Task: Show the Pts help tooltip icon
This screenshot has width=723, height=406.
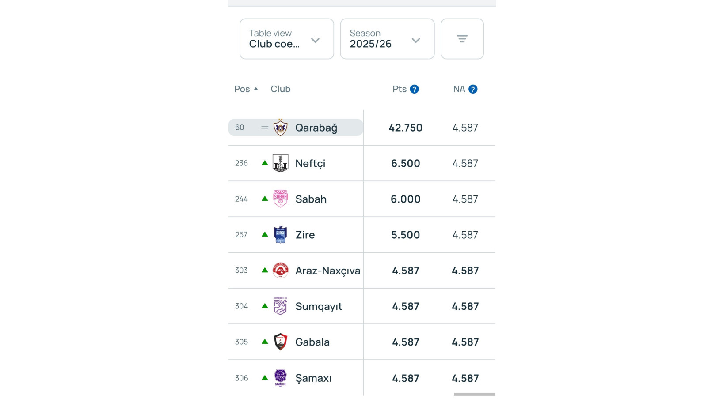Action: (x=414, y=89)
